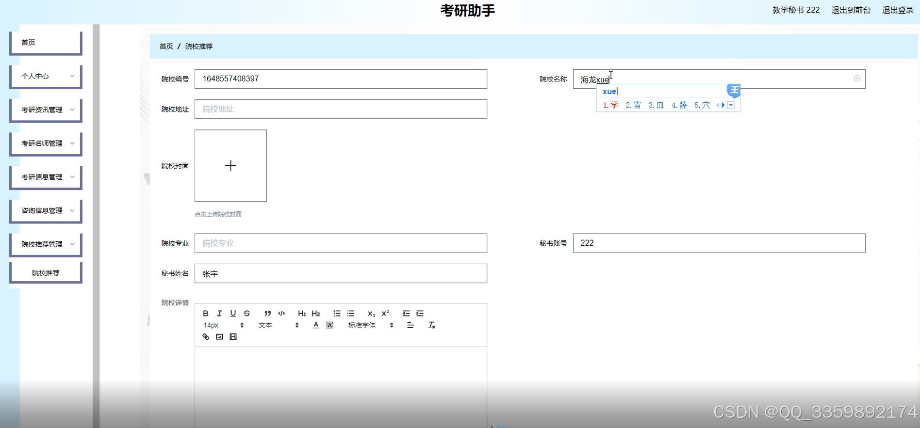Expand the 考研资讯管理 sidebar menu

[x=46, y=110]
